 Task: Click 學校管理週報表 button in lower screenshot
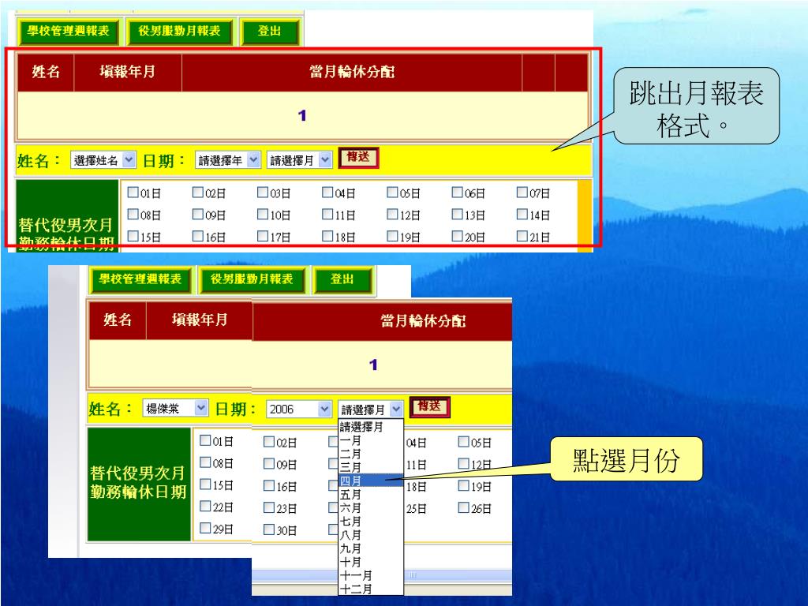pos(140,280)
